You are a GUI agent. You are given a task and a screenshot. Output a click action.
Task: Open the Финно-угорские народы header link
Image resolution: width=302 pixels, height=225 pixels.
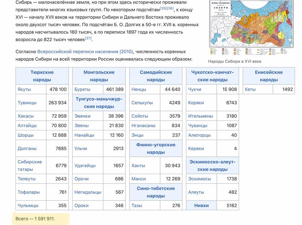156,148
